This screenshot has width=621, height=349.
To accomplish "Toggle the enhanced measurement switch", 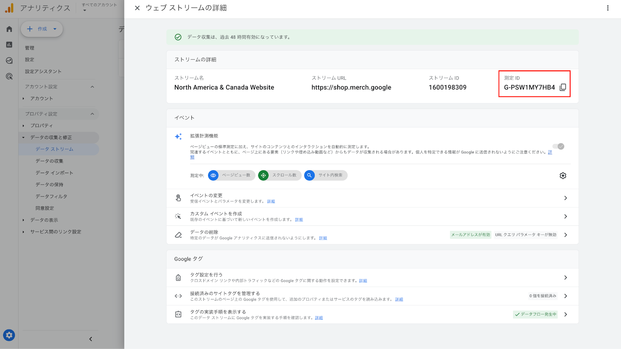I will [559, 146].
